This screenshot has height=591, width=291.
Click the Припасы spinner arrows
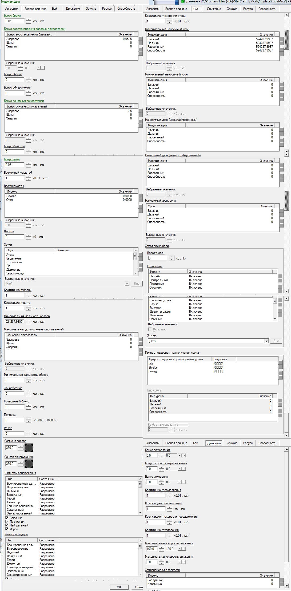click(28, 420)
